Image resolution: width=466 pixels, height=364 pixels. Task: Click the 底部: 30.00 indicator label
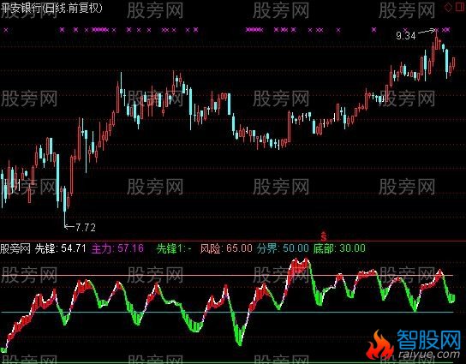[339, 248]
